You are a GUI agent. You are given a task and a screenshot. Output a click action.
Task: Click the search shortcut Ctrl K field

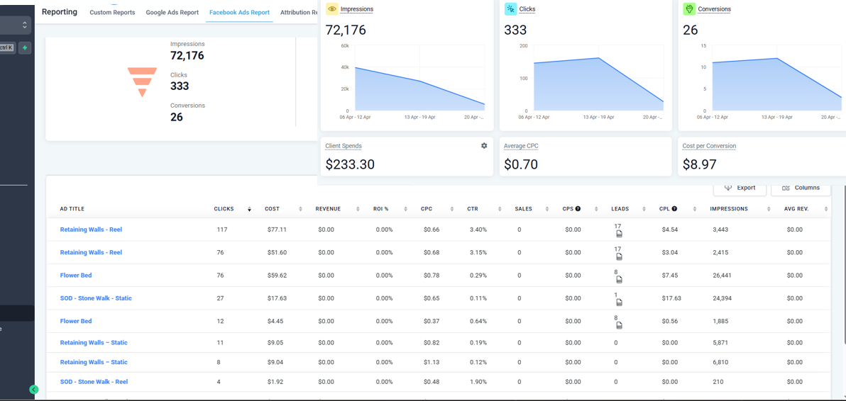click(x=6, y=48)
